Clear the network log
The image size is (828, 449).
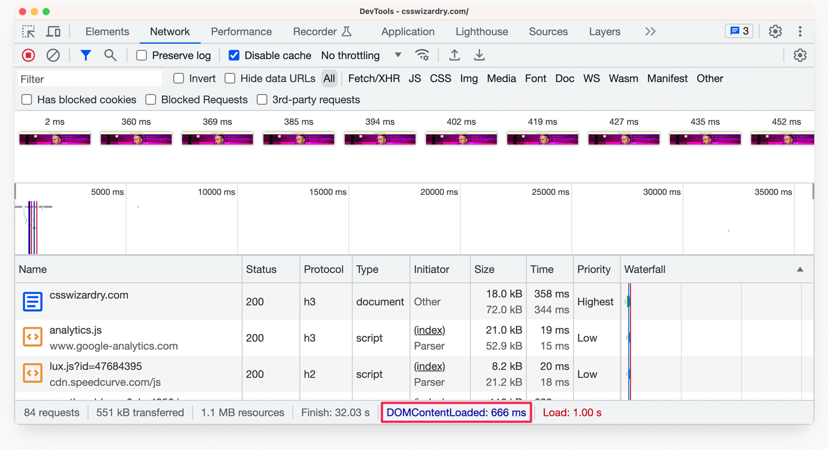coord(53,55)
